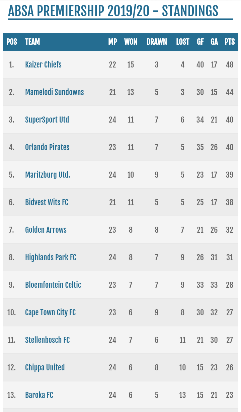The width and height of the screenshot is (241, 412).
Task: Click the MP column header
Action: click(x=113, y=42)
